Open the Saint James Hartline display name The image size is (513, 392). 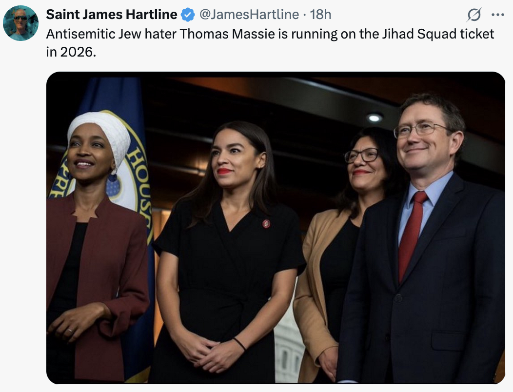(112, 15)
